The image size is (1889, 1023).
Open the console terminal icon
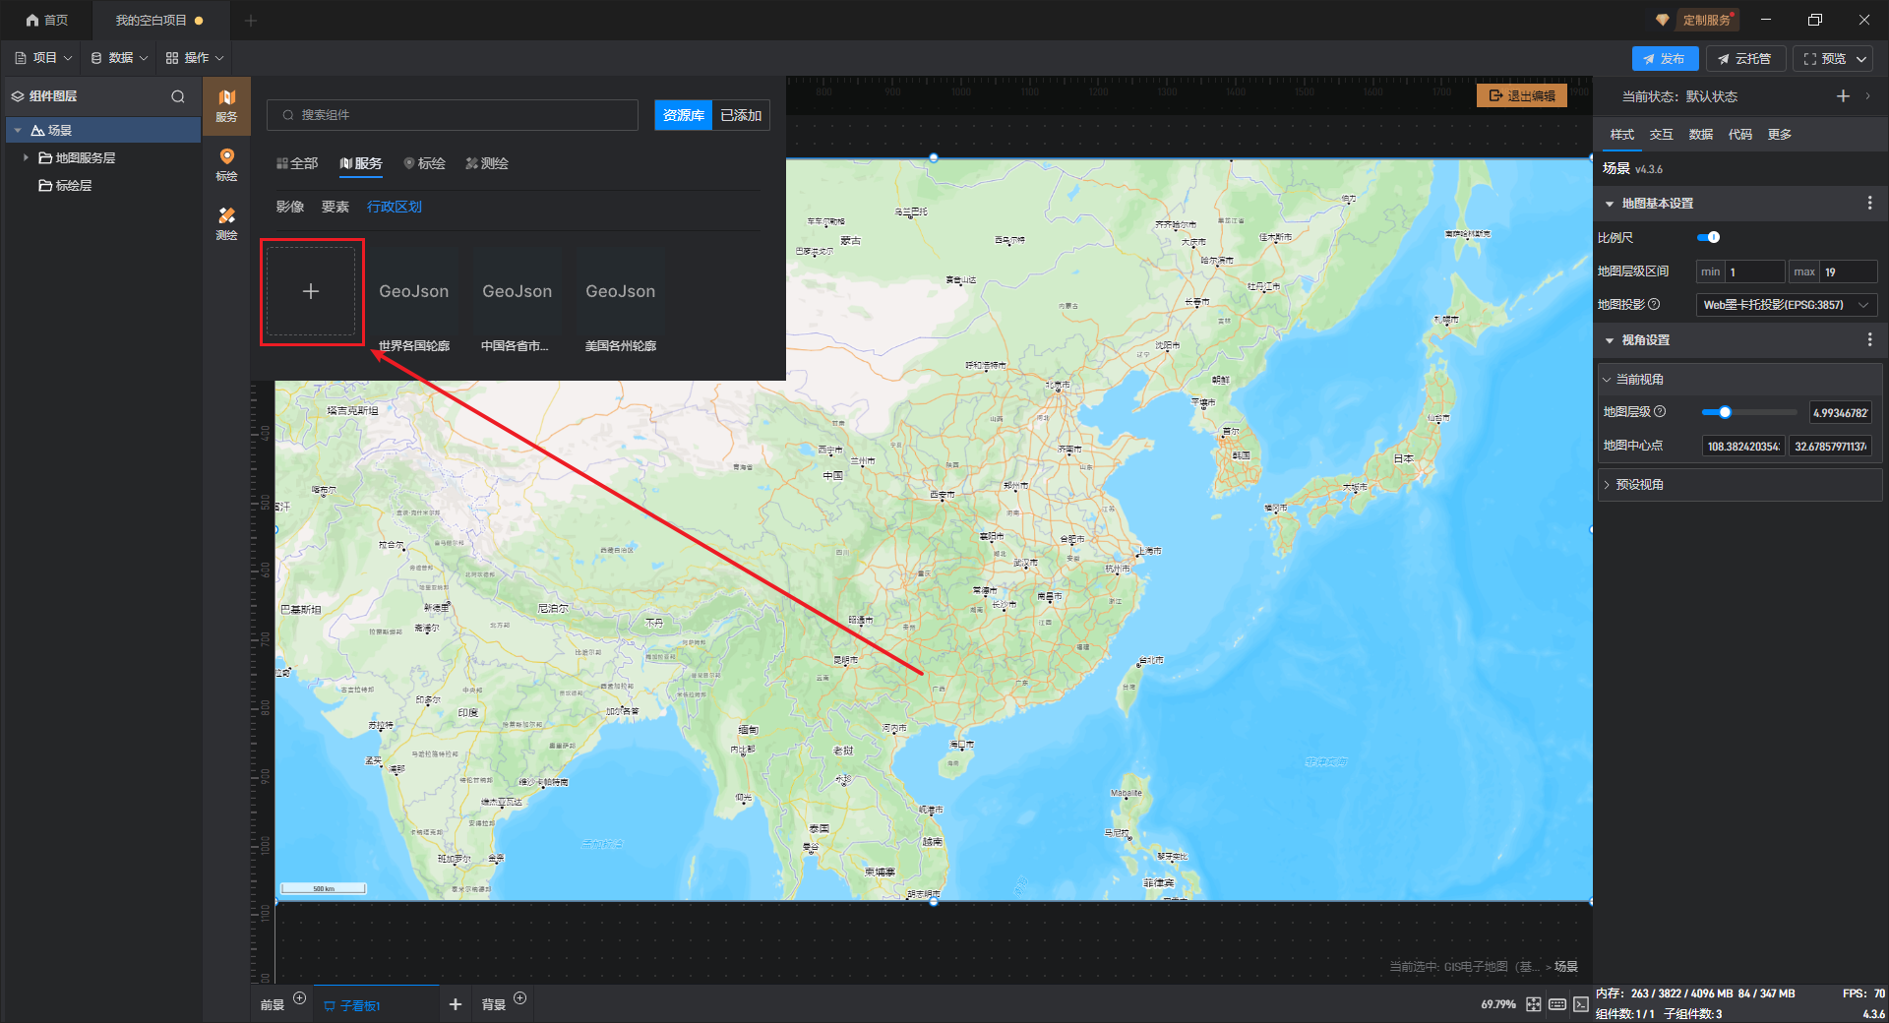point(1580,1004)
